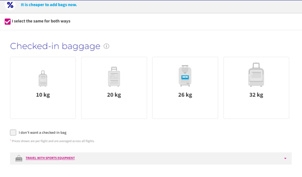This screenshot has height=177, width=302.
Task: Click the 'I select the same for both ways' label
Action: [41, 21]
